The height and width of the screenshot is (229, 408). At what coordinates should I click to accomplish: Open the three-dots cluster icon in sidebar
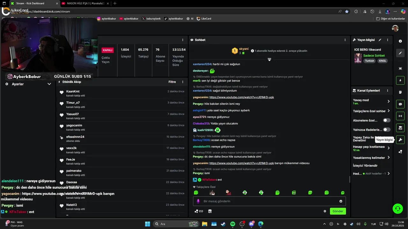point(400,151)
